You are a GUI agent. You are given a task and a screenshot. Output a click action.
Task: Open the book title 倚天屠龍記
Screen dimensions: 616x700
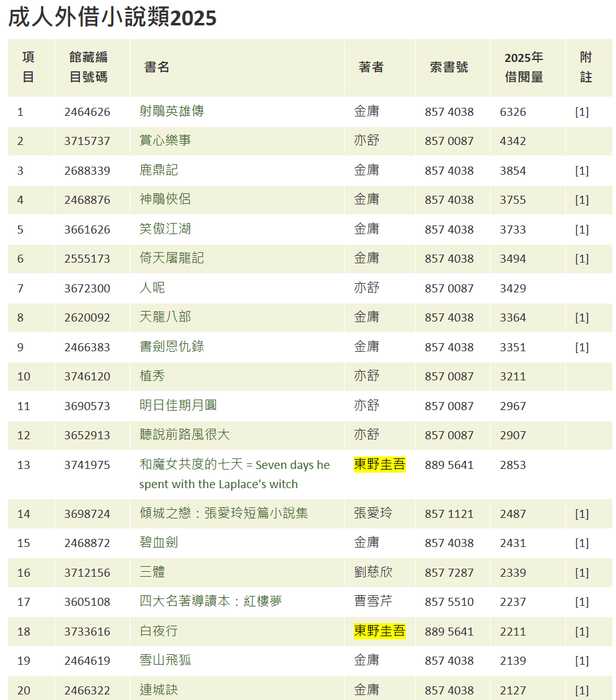pyautogui.click(x=172, y=258)
